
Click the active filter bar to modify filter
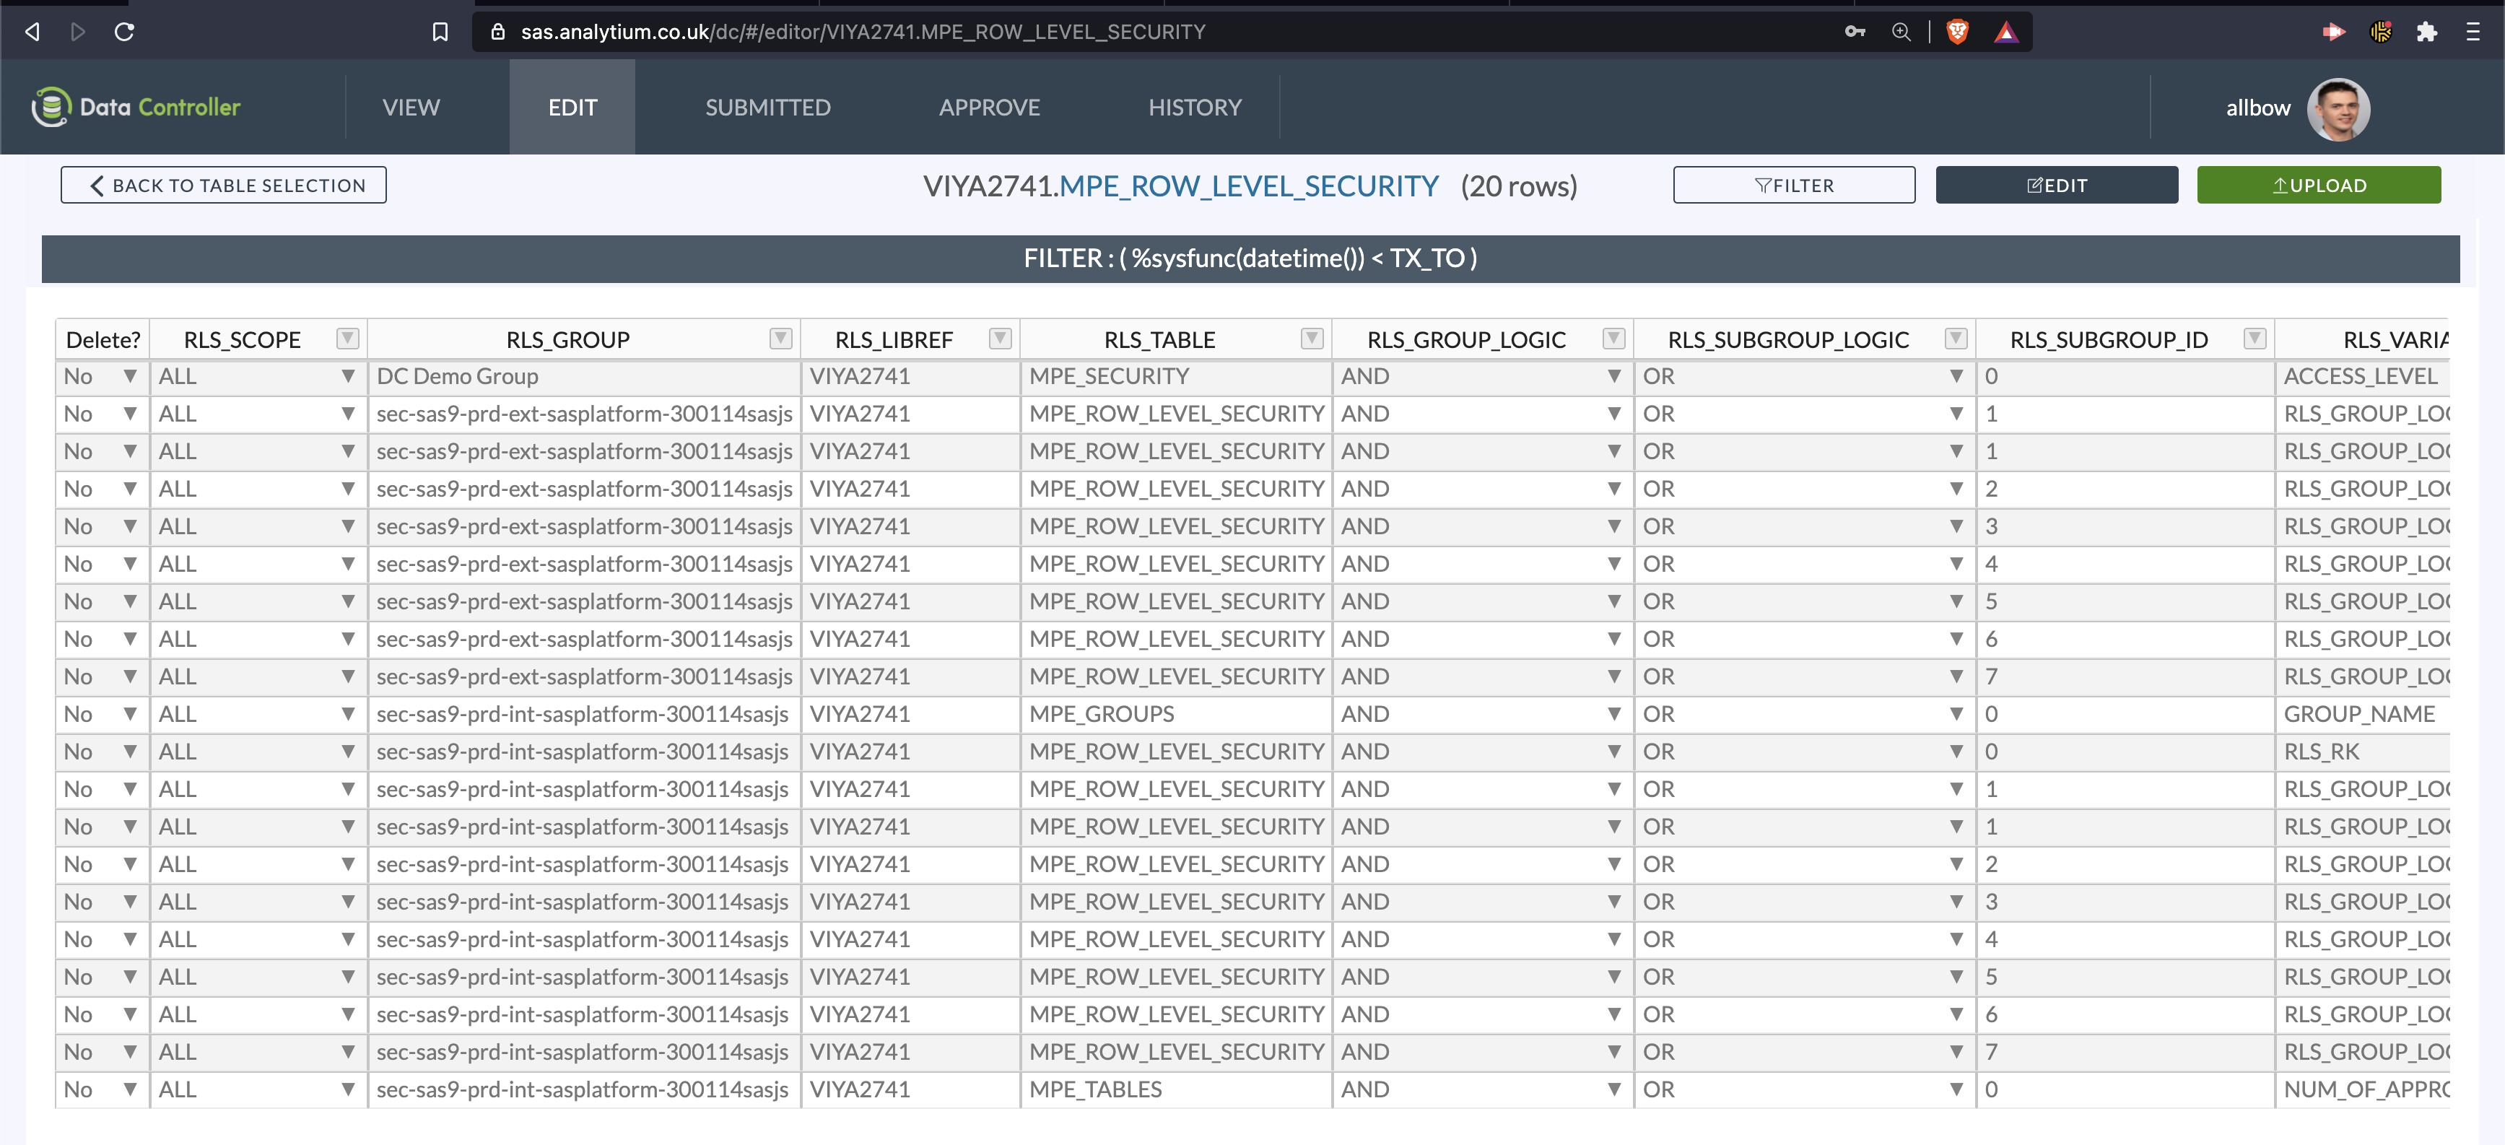pos(1251,257)
